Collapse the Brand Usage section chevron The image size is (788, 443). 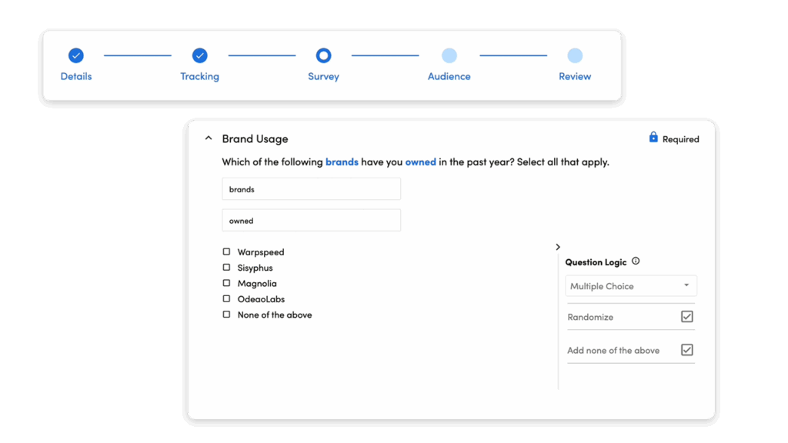pyautogui.click(x=209, y=138)
